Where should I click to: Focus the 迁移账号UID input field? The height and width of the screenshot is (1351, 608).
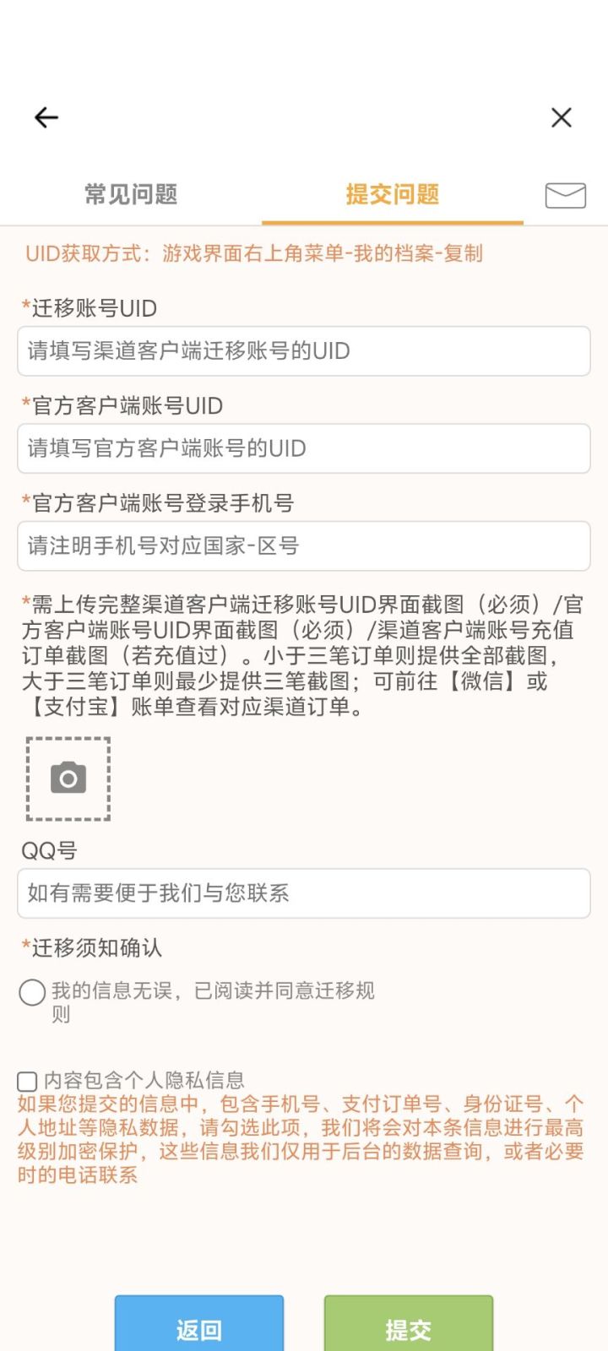pyautogui.click(x=304, y=351)
